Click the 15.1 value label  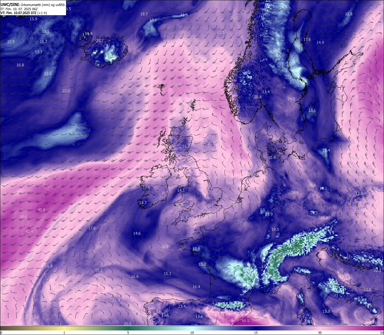click(167, 273)
